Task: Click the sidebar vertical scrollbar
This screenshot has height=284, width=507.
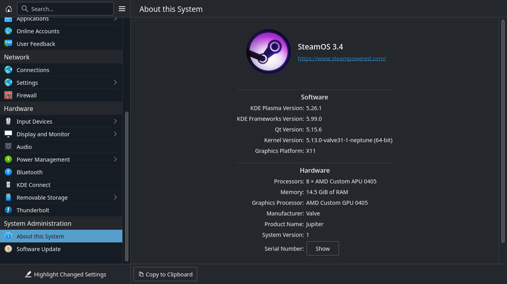Action: coord(127,186)
